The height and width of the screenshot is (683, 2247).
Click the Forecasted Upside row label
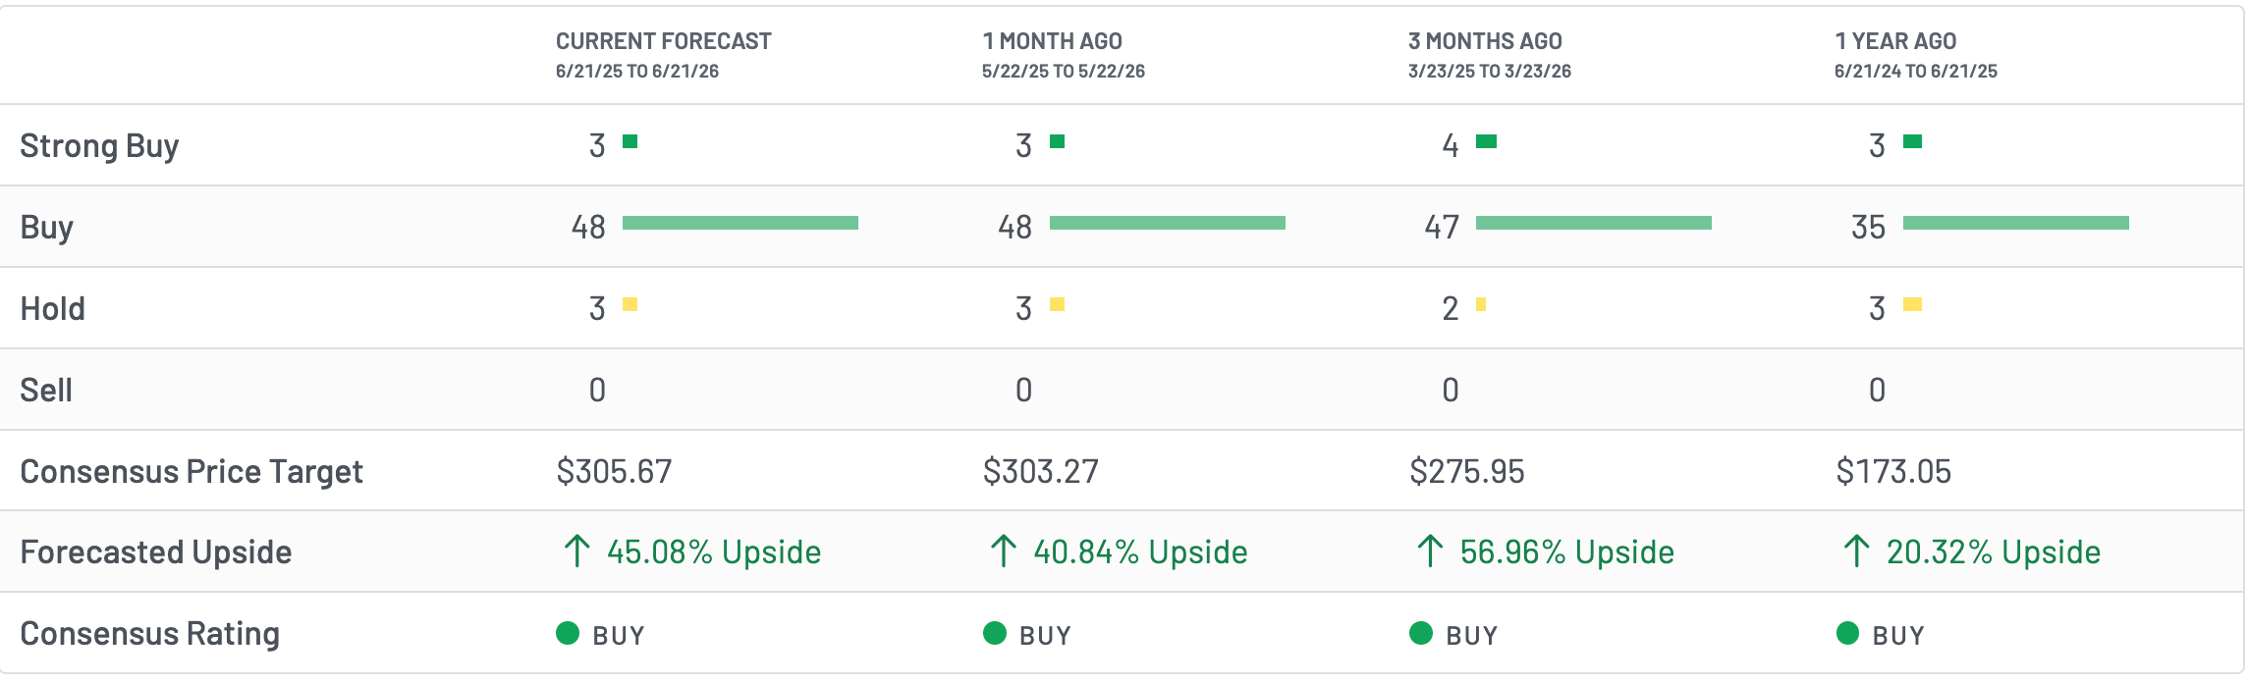155,552
